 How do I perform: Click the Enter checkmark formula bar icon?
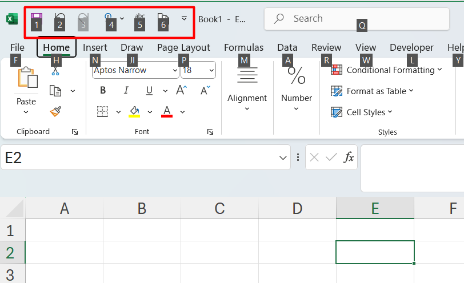click(x=331, y=157)
